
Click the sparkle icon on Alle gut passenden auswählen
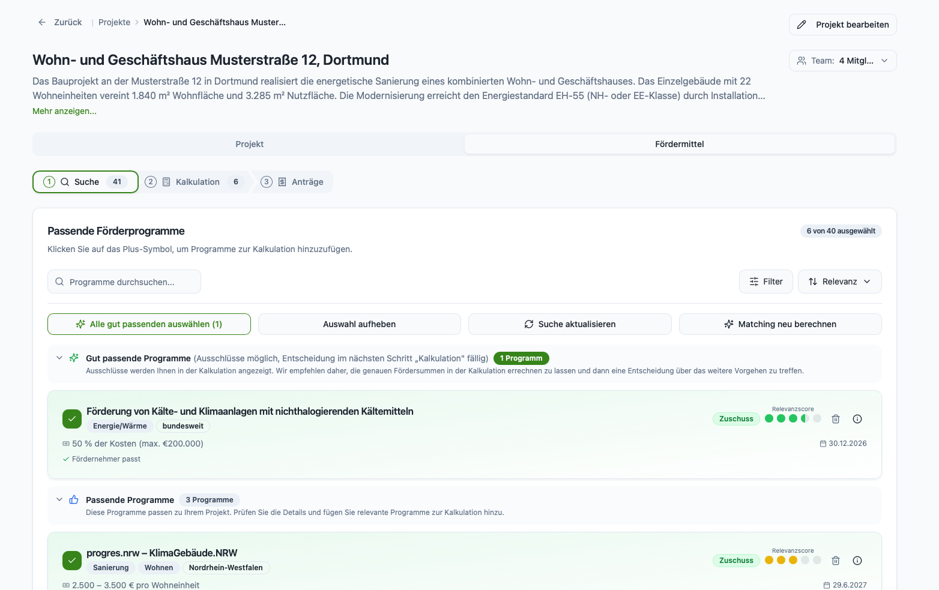point(80,324)
